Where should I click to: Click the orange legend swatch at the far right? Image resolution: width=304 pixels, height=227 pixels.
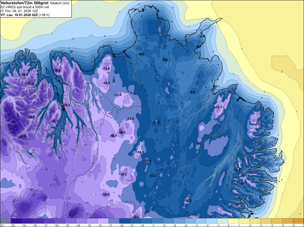tap(299, 221)
